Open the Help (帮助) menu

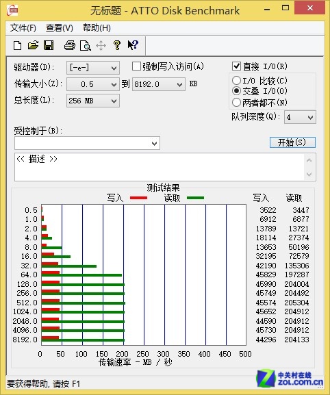pos(97,28)
